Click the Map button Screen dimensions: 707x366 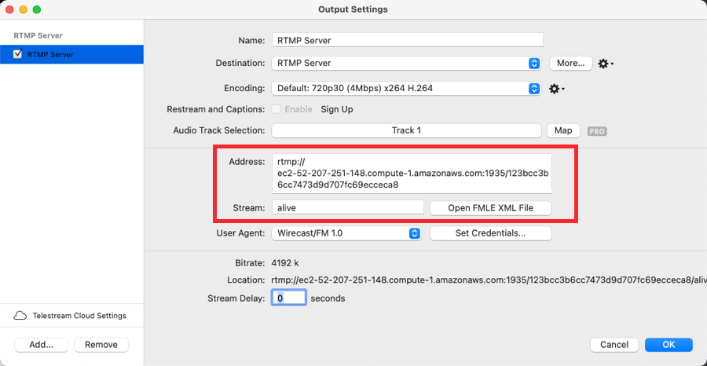562,130
